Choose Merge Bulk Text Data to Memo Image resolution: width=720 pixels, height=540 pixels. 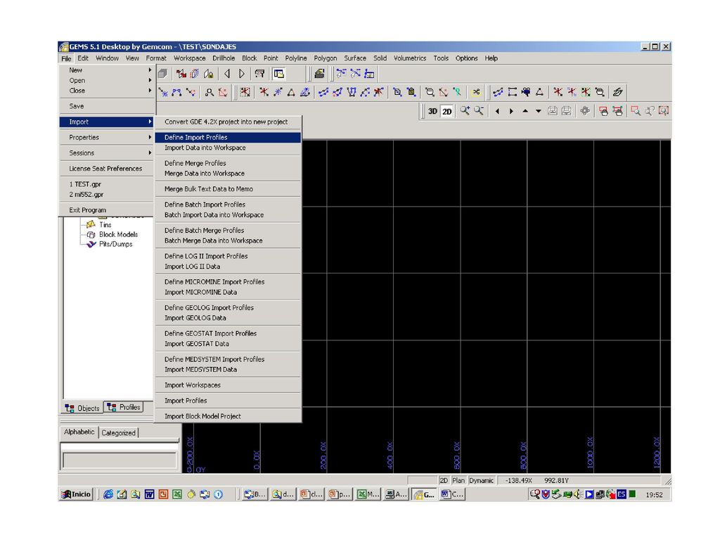[229, 188]
